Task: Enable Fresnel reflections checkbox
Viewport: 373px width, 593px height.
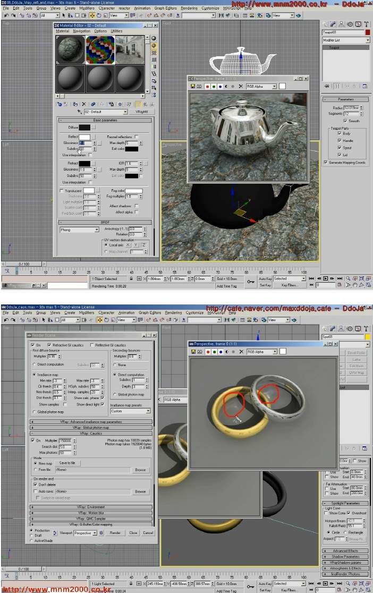Action: 136,137
